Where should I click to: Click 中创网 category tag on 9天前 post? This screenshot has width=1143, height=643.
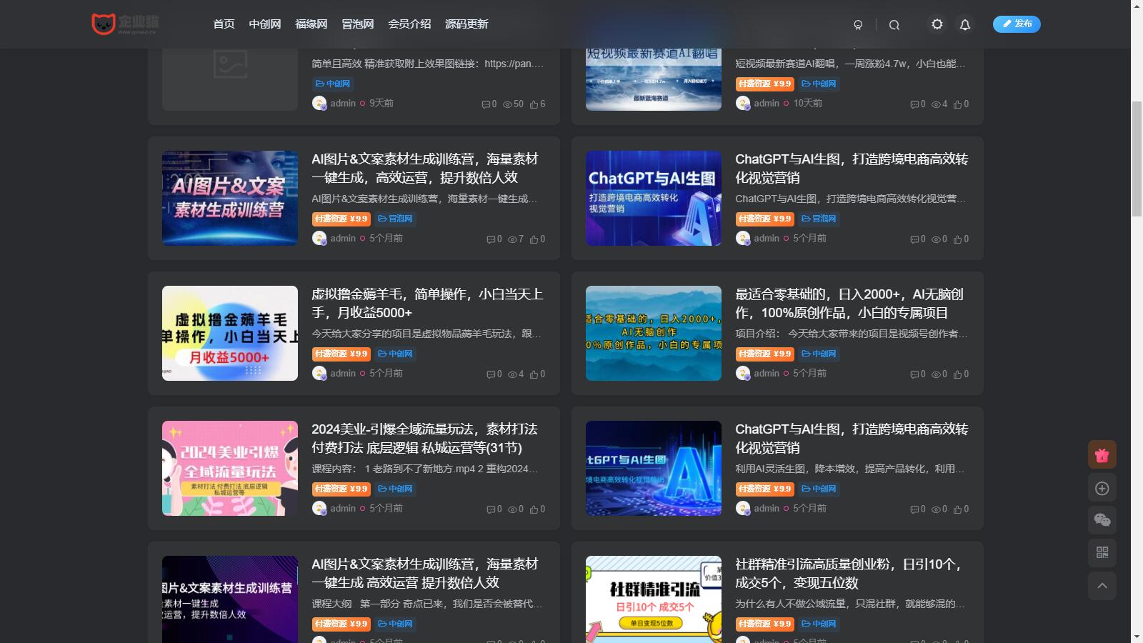(333, 84)
